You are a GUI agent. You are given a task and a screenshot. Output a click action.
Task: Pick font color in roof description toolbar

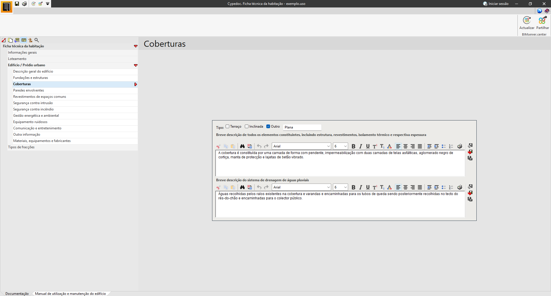coord(389,146)
